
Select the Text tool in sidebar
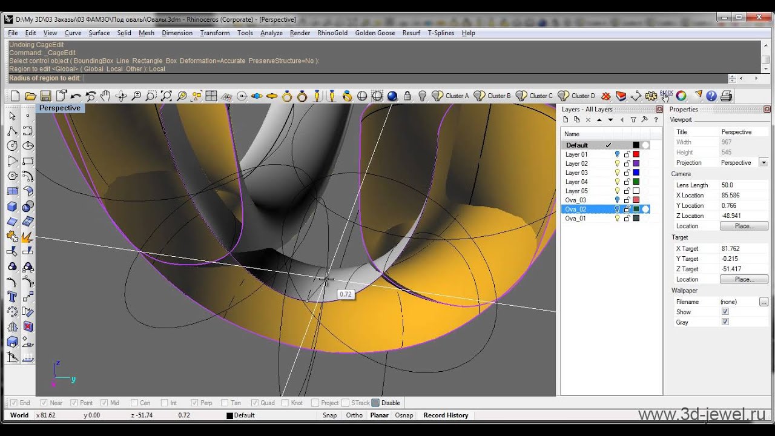pos(12,296)
